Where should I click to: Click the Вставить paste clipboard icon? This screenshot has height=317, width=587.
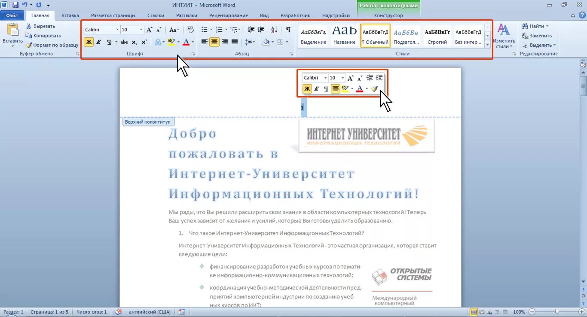point(12,30)
